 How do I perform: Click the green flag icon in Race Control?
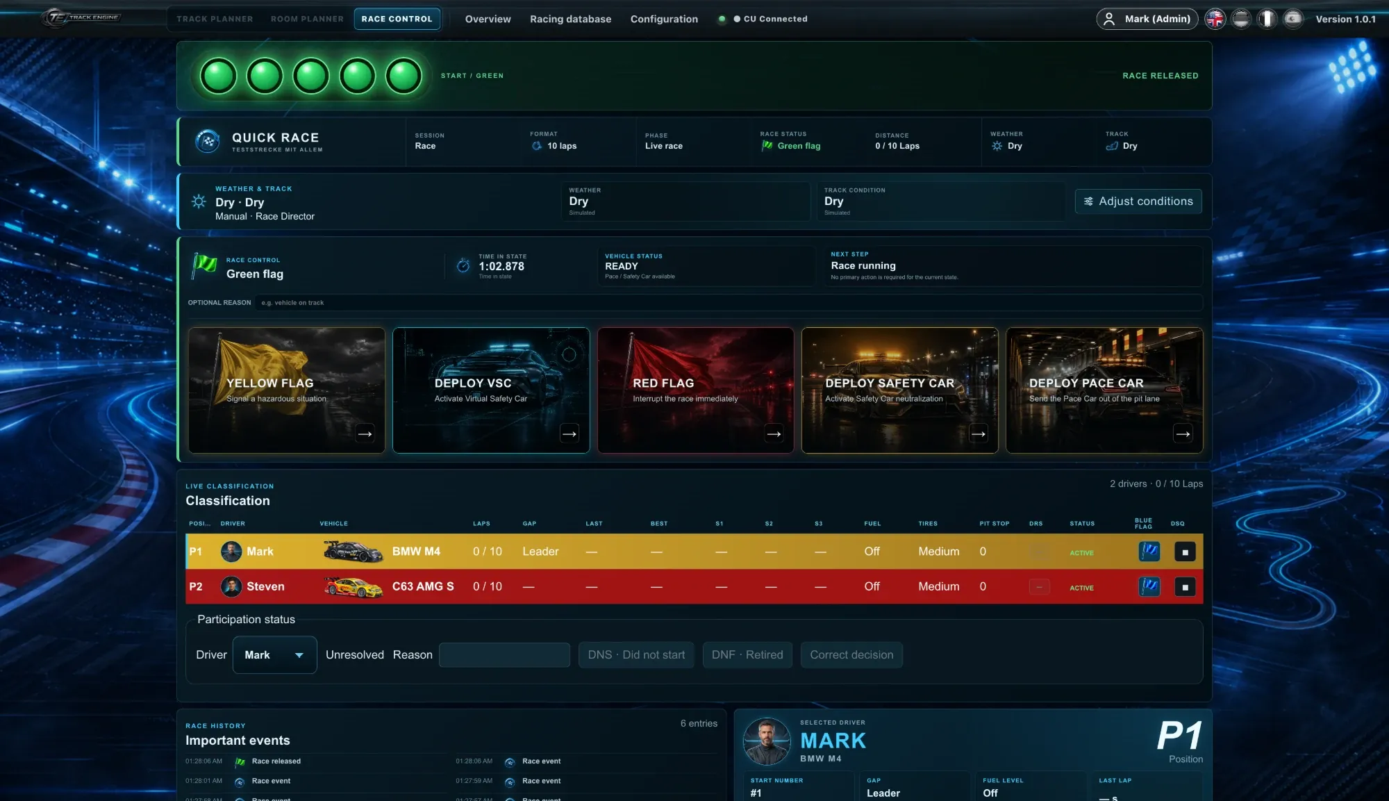204,267
